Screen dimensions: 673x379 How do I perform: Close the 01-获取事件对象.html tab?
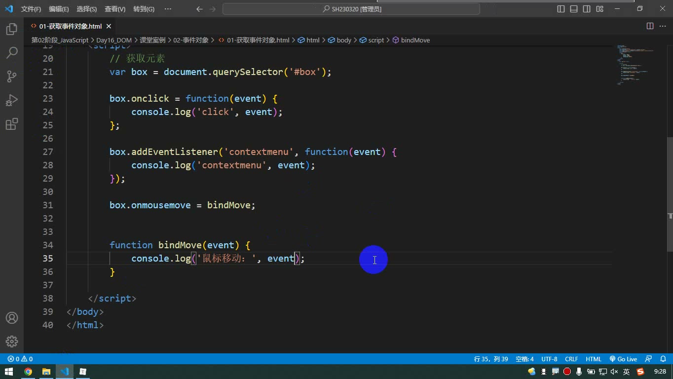point(109,26)
